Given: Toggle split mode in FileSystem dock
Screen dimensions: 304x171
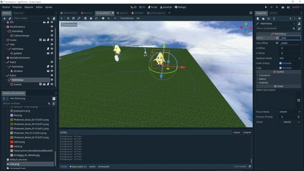Looking at the screenshot, I should pos(54,98).
